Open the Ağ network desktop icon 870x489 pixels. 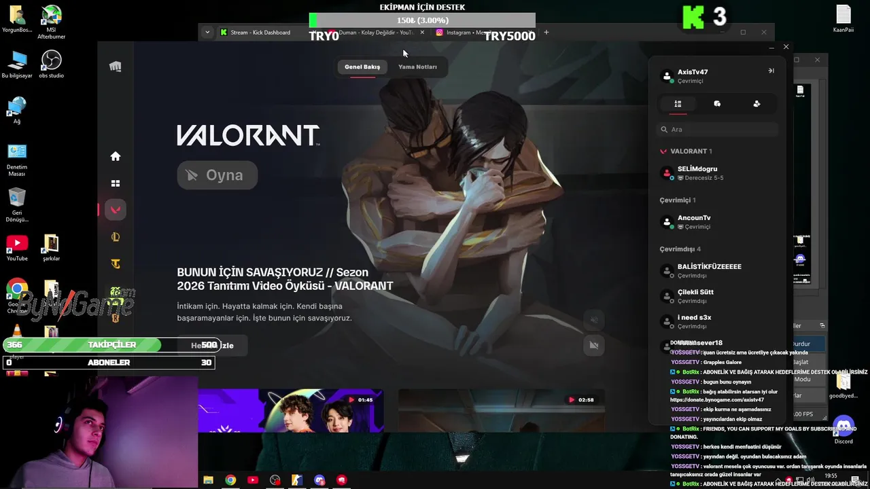pyautogui.click(x=17, y=110)
